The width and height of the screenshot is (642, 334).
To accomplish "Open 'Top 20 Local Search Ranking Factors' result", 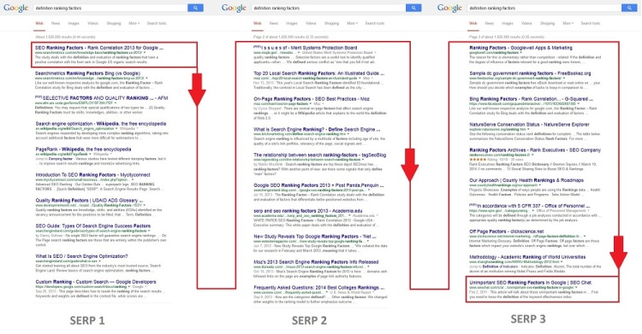I will pos(319,73).
